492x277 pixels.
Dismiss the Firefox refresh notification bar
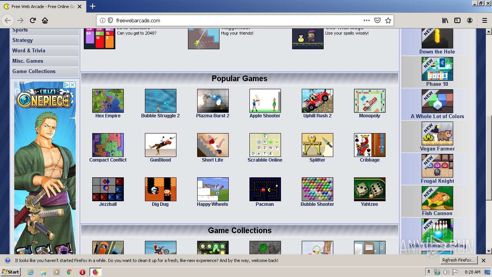(x=484, y=260)
